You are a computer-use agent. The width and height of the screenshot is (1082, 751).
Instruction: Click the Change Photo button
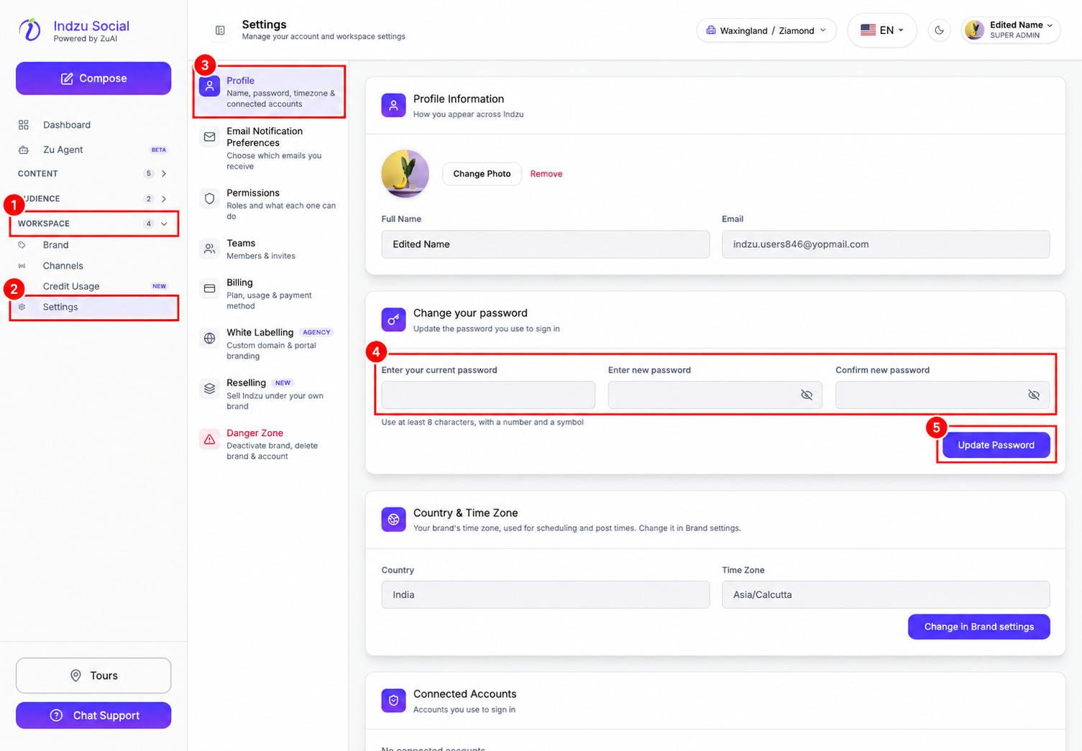pos(482,174)
